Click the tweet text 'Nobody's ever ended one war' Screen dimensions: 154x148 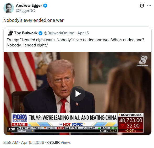point(34,20)
